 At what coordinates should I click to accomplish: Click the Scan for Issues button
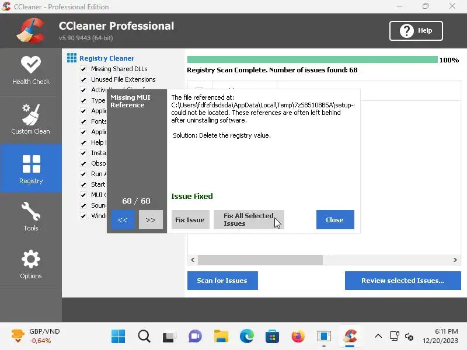click(x=222, y=281)
